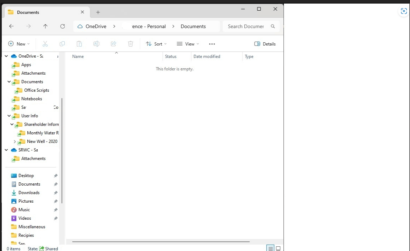Navigate back with the back arrow
Image resolution: width=410 pixels, height=251 pixels.
[11, 26]
